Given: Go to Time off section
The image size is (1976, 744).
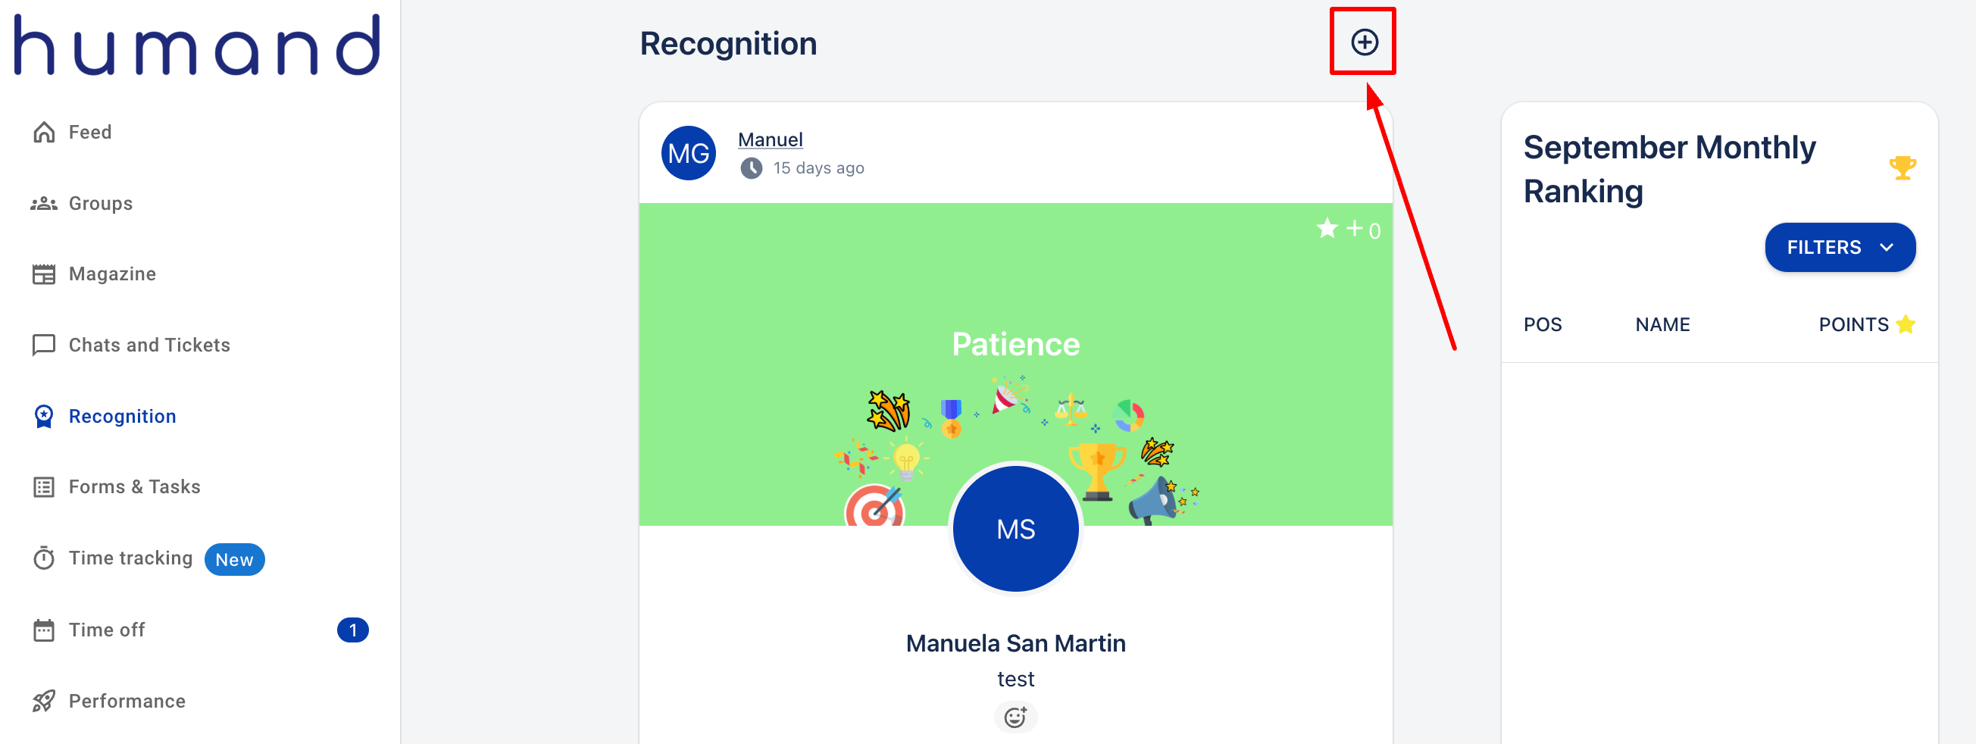Looking at the screenshot, I should [107, 630].
